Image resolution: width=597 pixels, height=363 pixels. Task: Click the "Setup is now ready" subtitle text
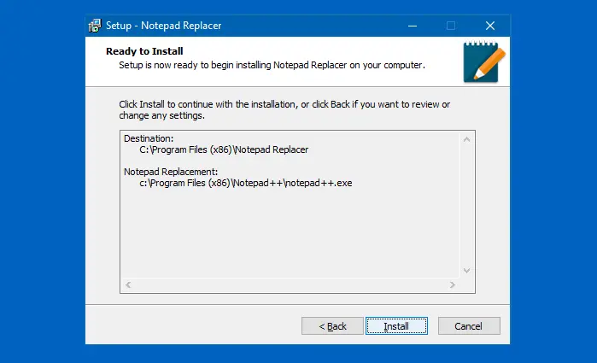coord(272,65)
